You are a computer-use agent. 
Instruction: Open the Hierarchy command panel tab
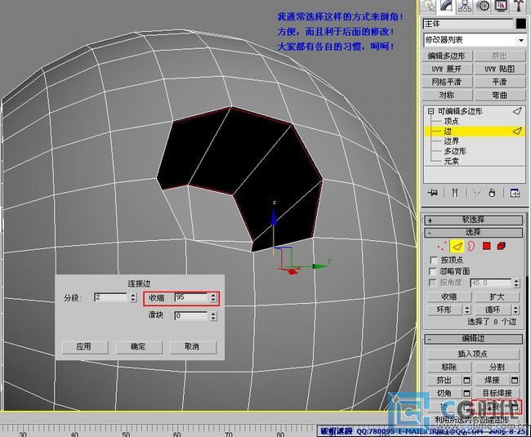(x=465, y=6)
